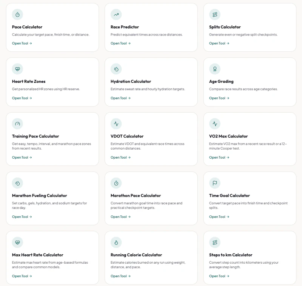Click the heart pulse icon on Max Heart Rate Calculator card
The height and width of the screenshot is (286, 302).
(17, 243)
